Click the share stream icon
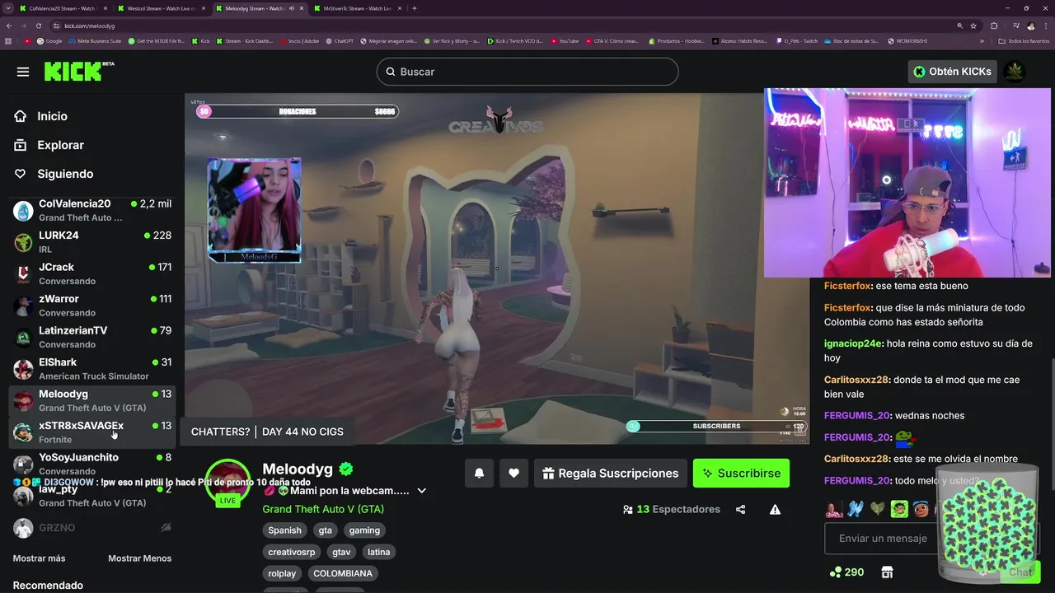 tap(740, 510)
